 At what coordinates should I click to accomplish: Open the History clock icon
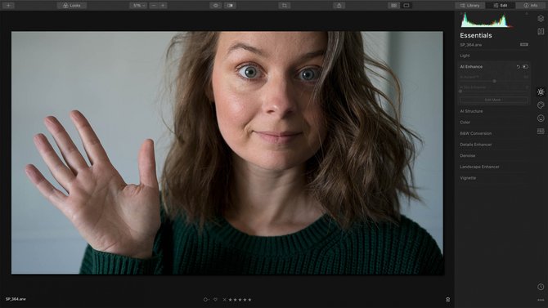tap(541, 287)
